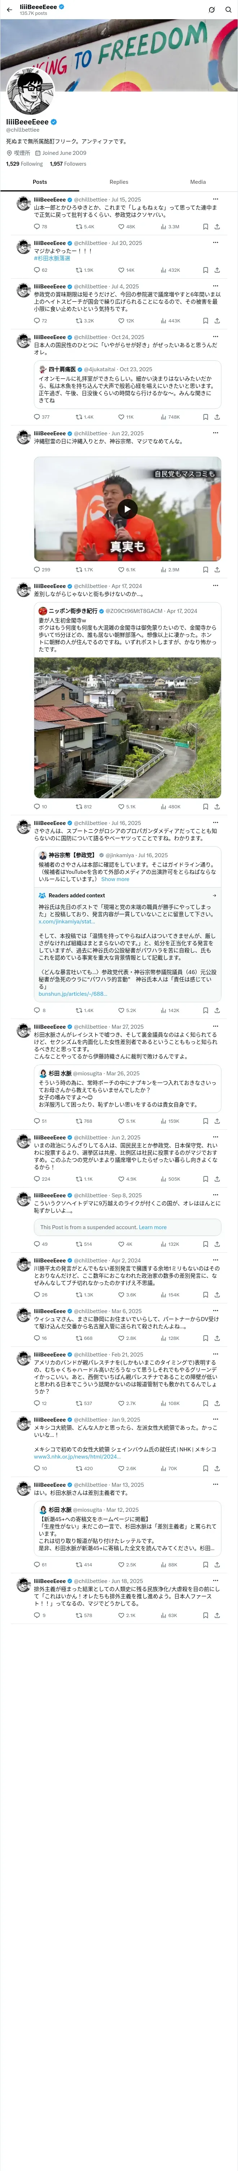Open the profile avatar picture
This screenshot has height=2171, width=238.
(x=30, y=92)
